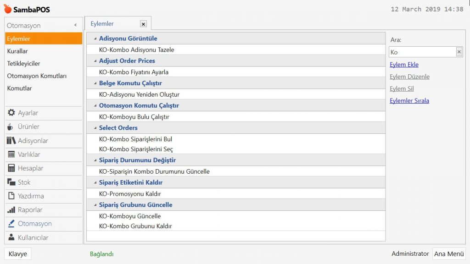
Task: Open Yazdırma via the document icon
Action: click(x=11, y=196)
